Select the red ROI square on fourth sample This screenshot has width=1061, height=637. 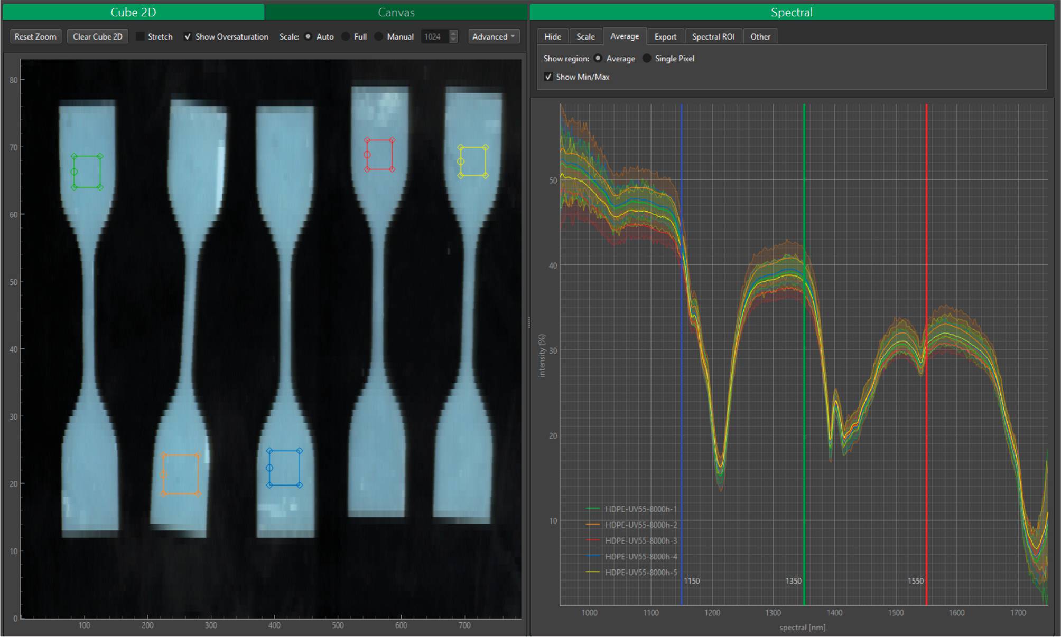click(379, 155)
